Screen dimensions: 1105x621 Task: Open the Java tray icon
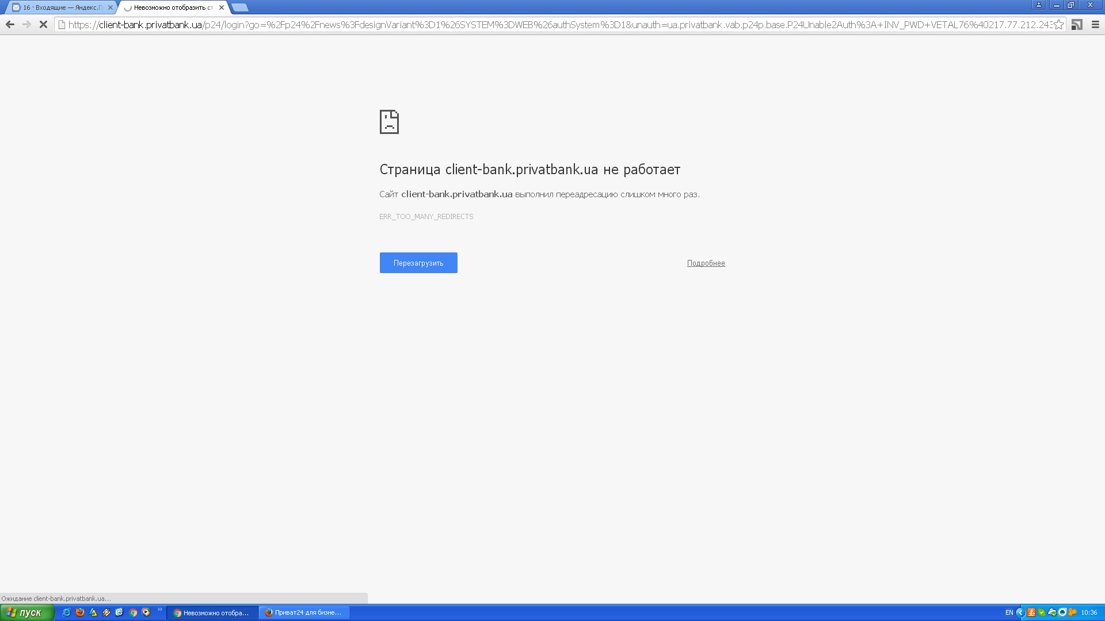click(x=1031, y=613)
